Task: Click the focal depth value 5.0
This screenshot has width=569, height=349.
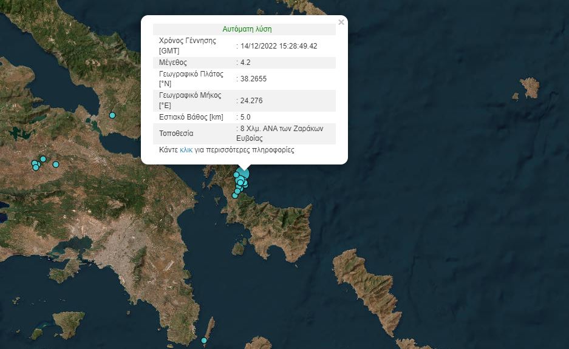Action: 245,117
